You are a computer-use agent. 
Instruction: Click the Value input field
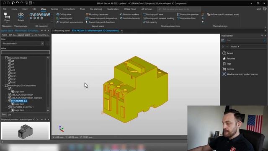tap(25, 52)
